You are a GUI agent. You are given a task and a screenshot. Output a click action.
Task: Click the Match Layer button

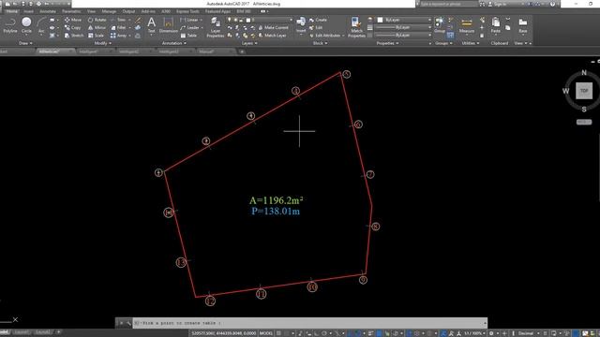click(273, 36)
